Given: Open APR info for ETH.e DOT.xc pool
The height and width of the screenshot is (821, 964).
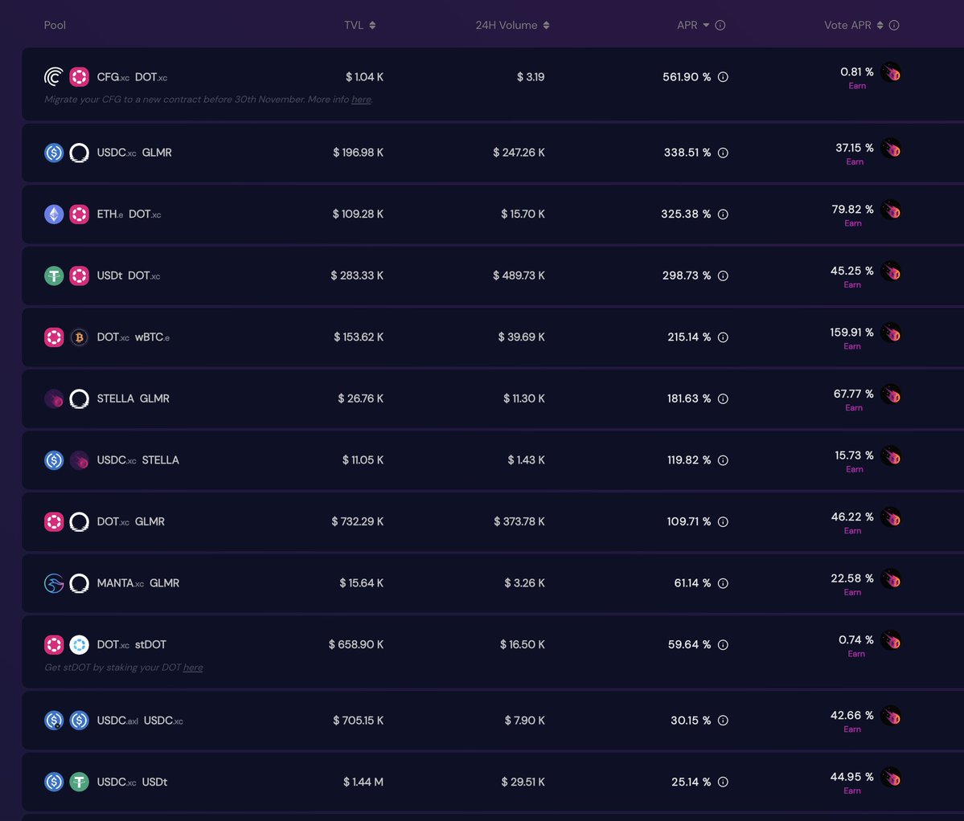Looking at the screenshot, I should tap(723, 214).
